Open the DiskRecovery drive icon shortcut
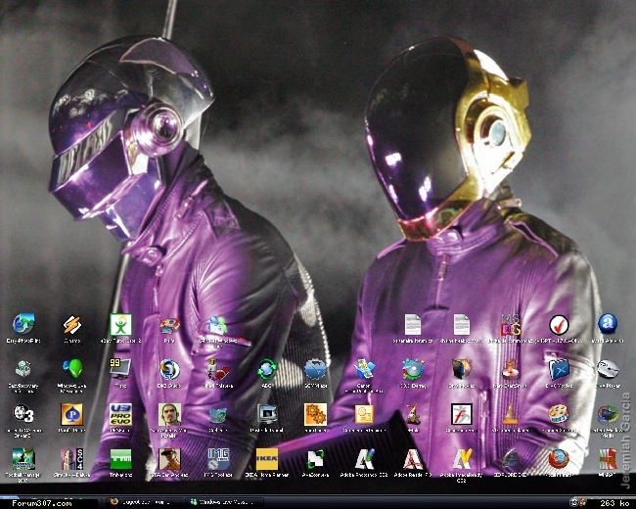The width and height of the screenshot is (636, 509). tap(23, 369)
